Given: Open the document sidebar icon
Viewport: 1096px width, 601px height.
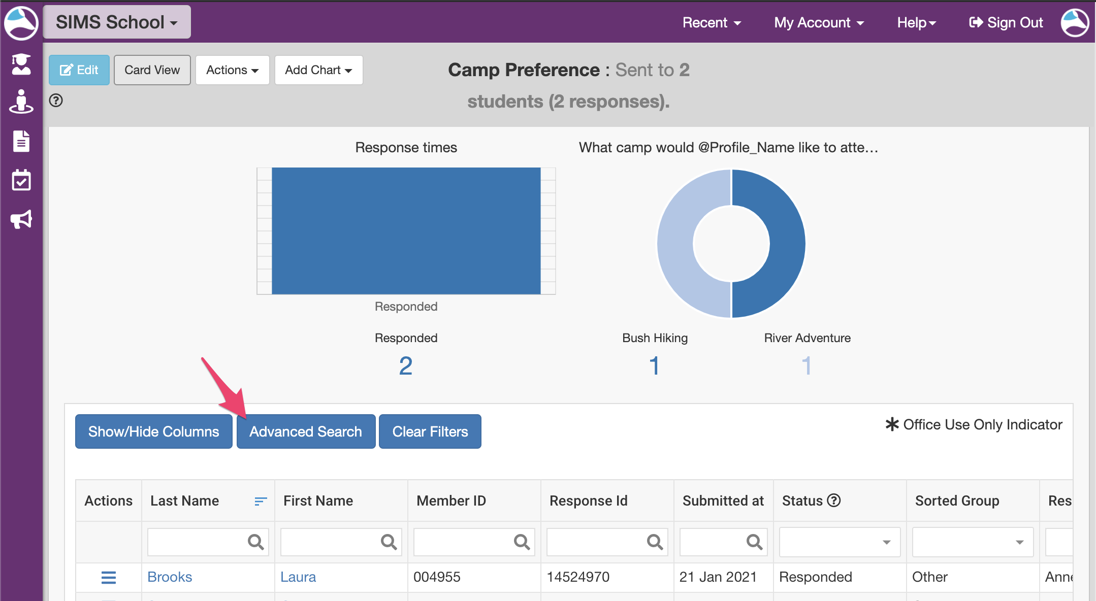Looking at the screenshot, I should coord(21,141).
